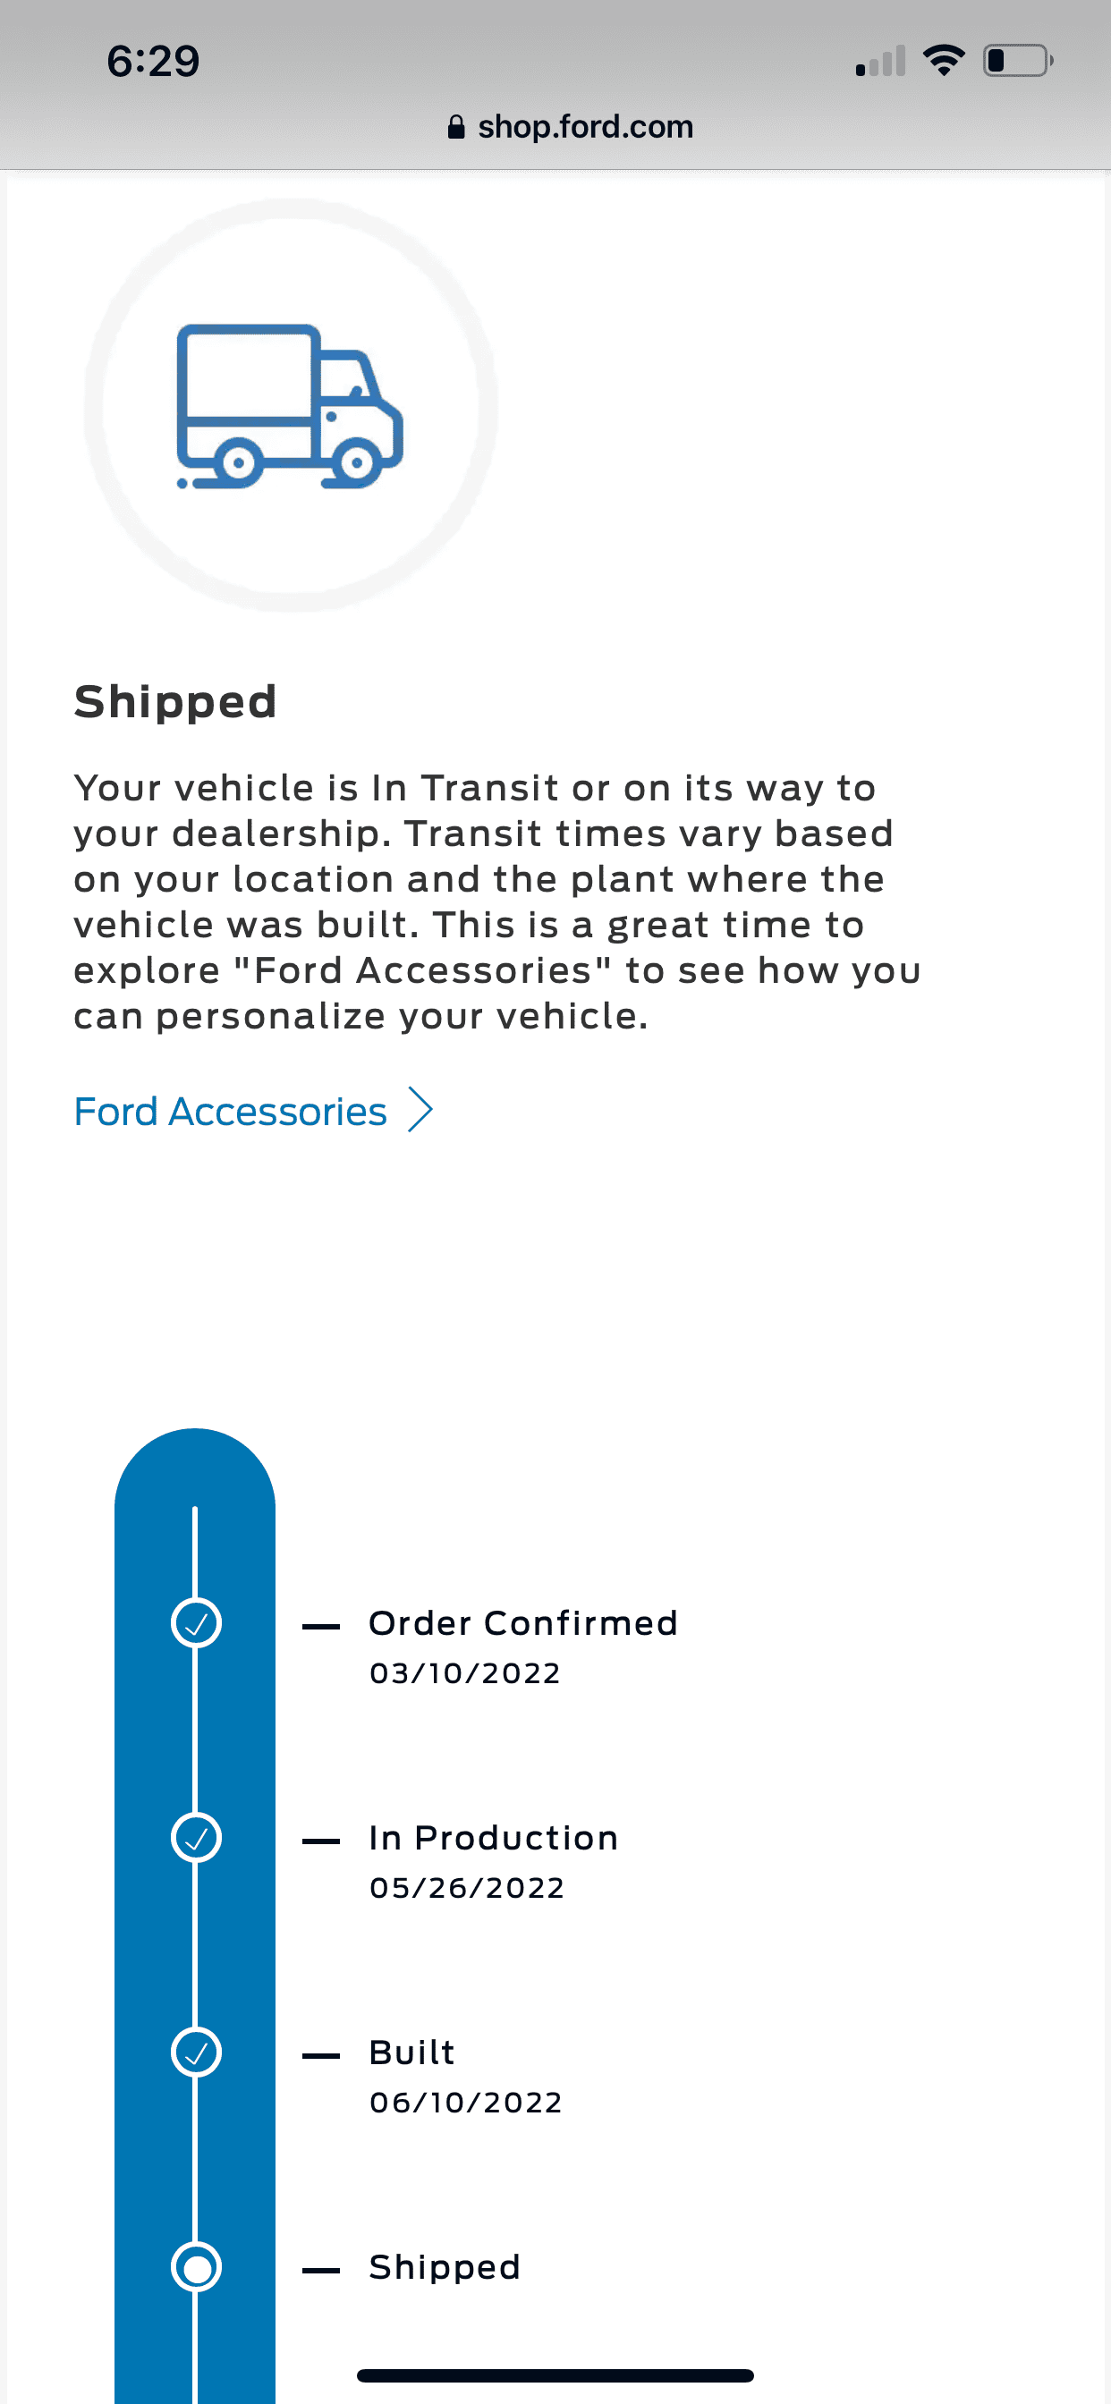Tap the home indicator bar at bottom
The width and height of the screenshot is (1111, 2404).
pyautogui.click(x=555, y=2375)
